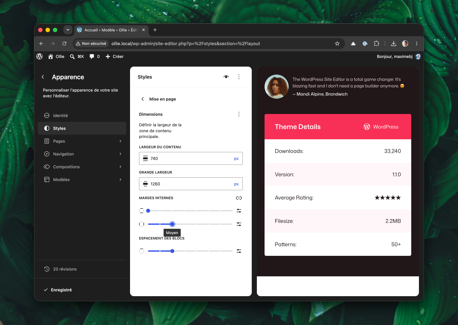
Task: Click the vertical padding slider track
Action: (x=190, y=211)
